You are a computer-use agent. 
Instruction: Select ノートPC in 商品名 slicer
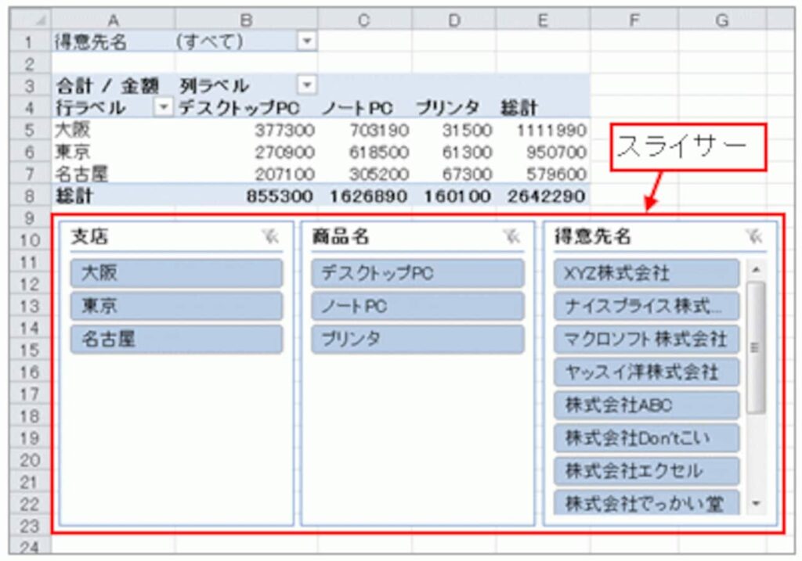coord(417,307)
